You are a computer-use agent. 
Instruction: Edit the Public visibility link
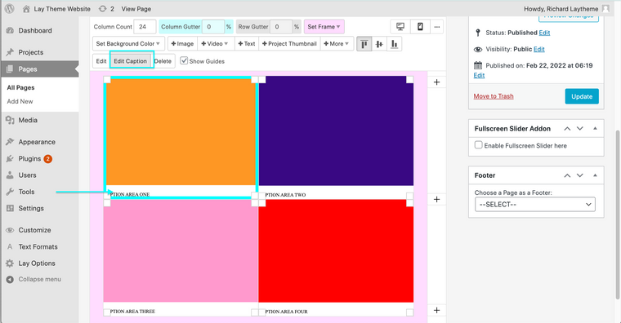point(539,49)
